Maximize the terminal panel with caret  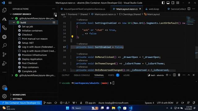(x=189, y=75)
